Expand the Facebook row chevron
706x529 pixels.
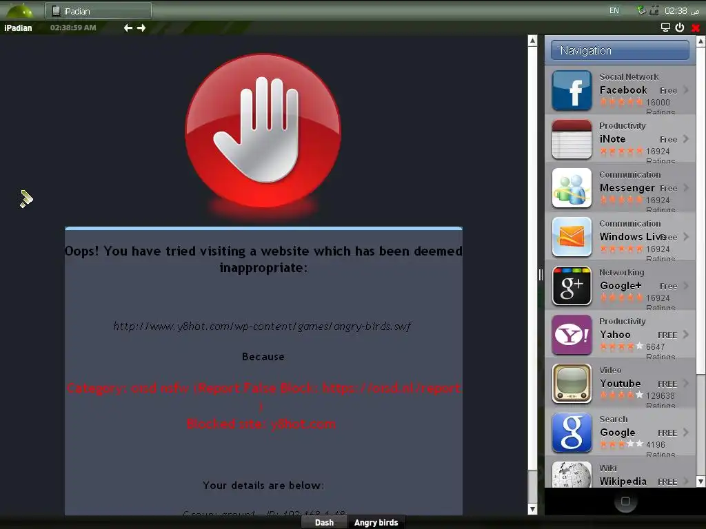click(x=686, y=90)
